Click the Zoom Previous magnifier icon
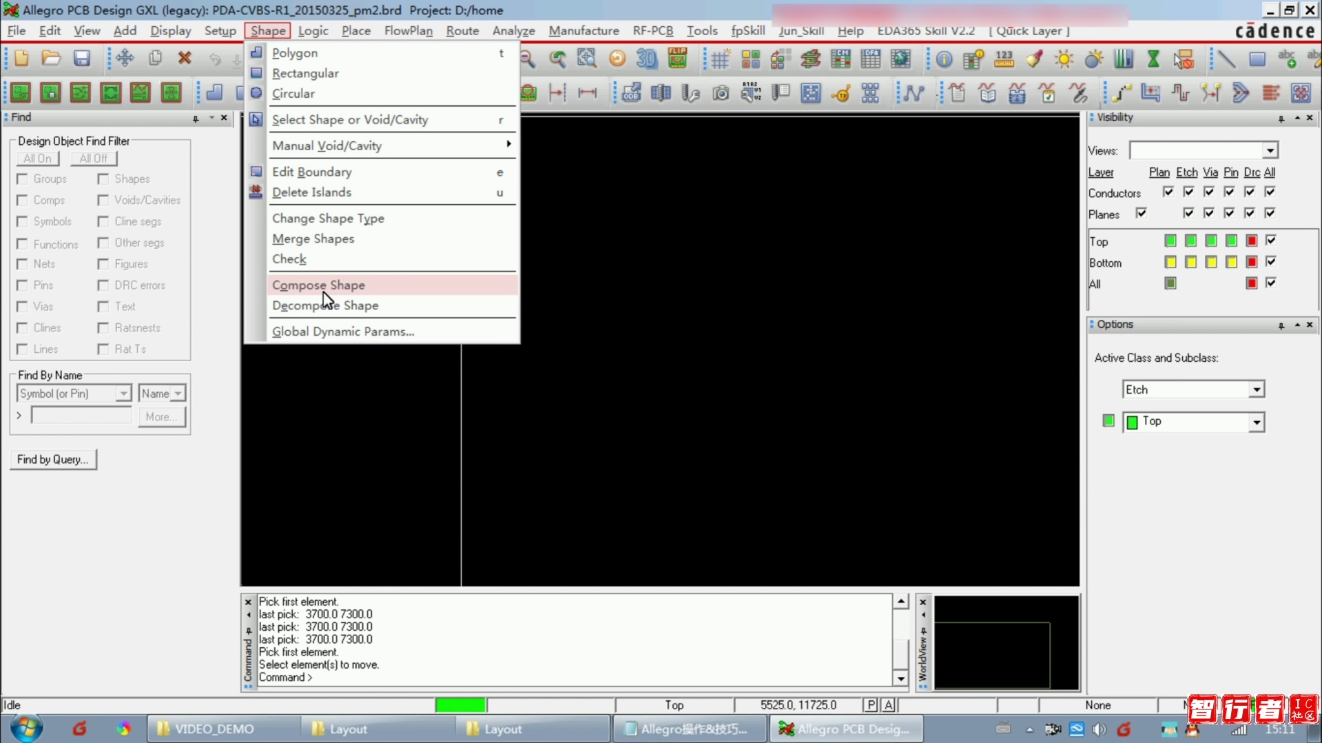The width and height of the screenshot is (1322, 743). tap(557, 59)
